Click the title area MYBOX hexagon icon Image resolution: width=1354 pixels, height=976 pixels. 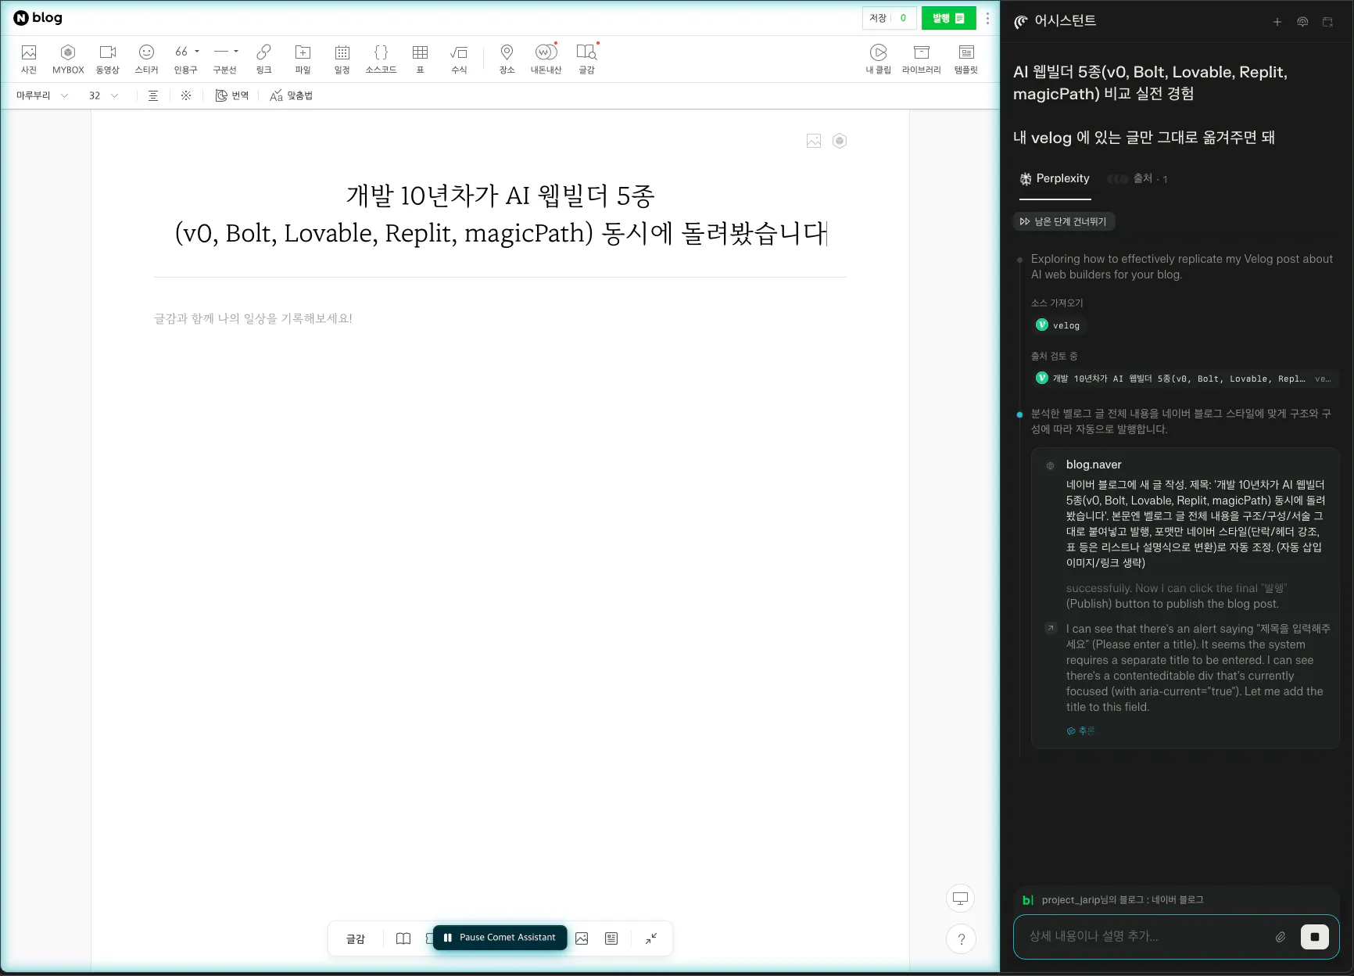[840, 141]
